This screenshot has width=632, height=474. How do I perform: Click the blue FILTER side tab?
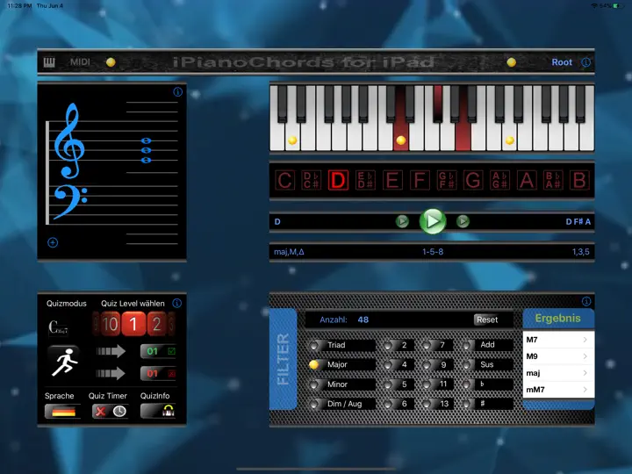[x=283, y=359]
